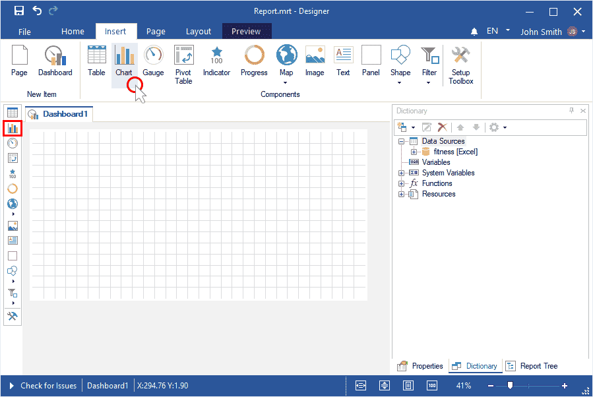Move dictionary item down

(476, 127)
